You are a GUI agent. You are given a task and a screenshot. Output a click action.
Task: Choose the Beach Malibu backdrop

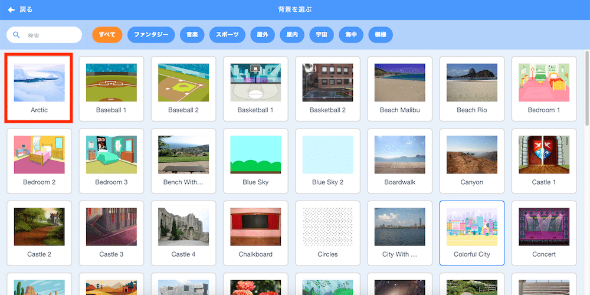pyautogui.click(x=400, y=89)
